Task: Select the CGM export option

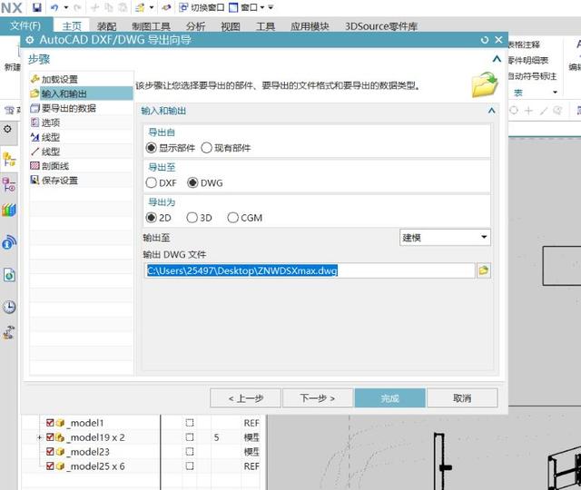Action: pos(232,218)
